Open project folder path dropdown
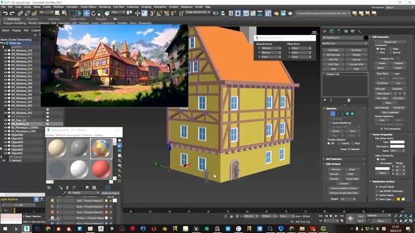Image resolution: width=415 pixels, height=233 pixels. [323, 13]
